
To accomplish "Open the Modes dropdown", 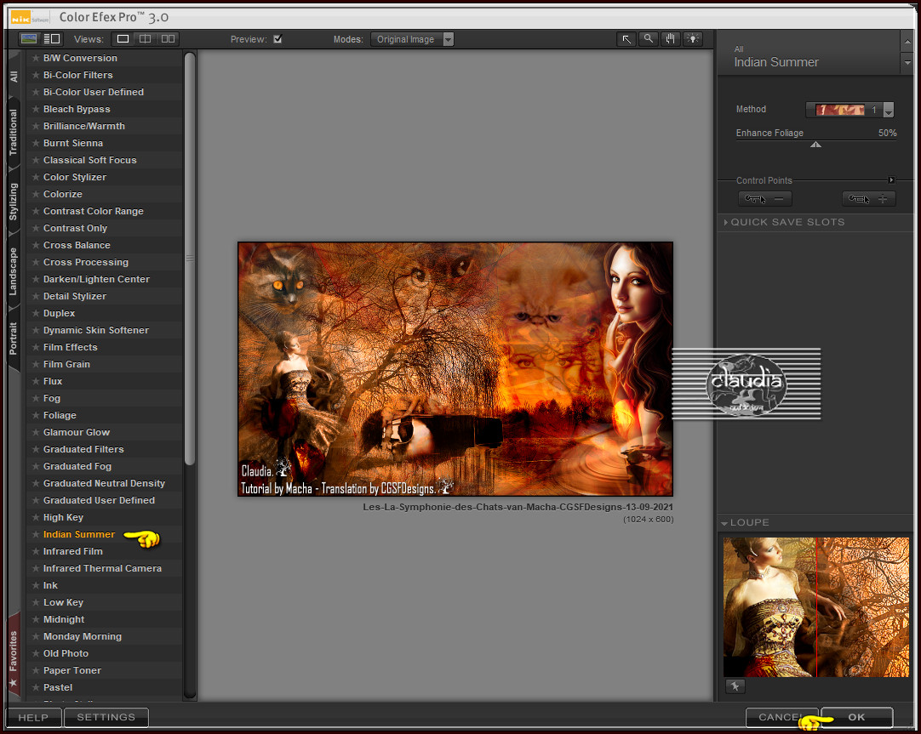I will [412, 39].
